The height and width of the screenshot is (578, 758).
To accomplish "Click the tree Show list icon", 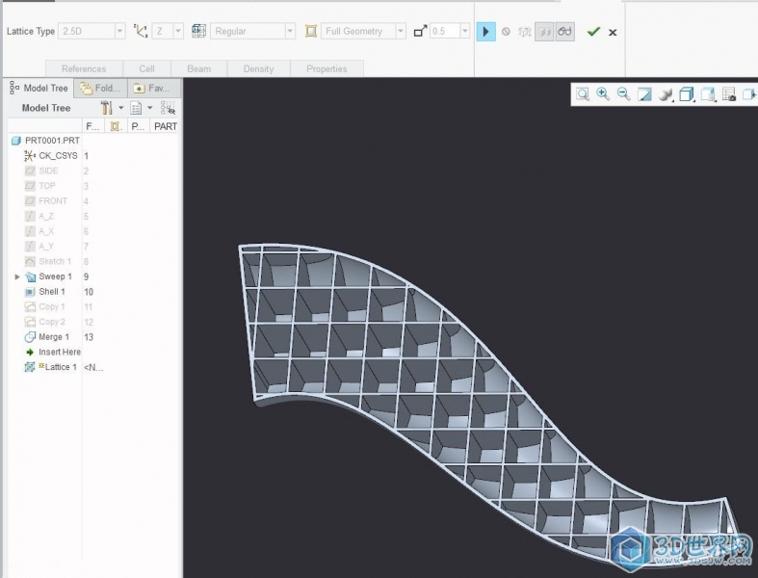I will pyautogui.click(x=137, y=108).
